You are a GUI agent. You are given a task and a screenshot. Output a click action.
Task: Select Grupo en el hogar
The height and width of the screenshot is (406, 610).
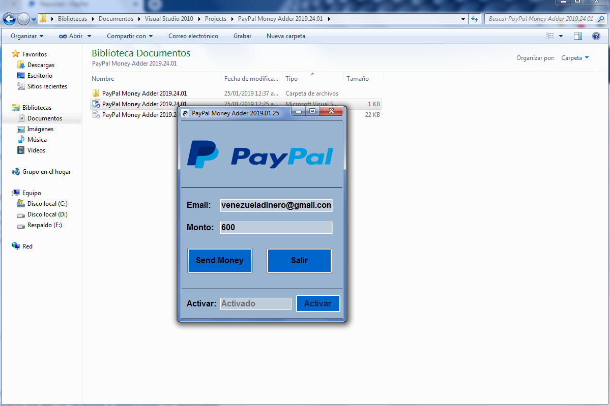click(x=47, y=172)
